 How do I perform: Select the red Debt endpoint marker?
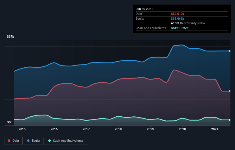(230, 91)
